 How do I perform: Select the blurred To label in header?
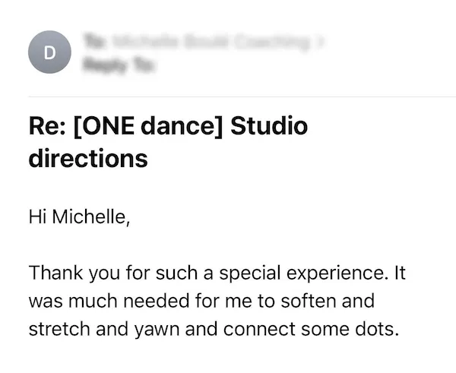pos(93,42)
